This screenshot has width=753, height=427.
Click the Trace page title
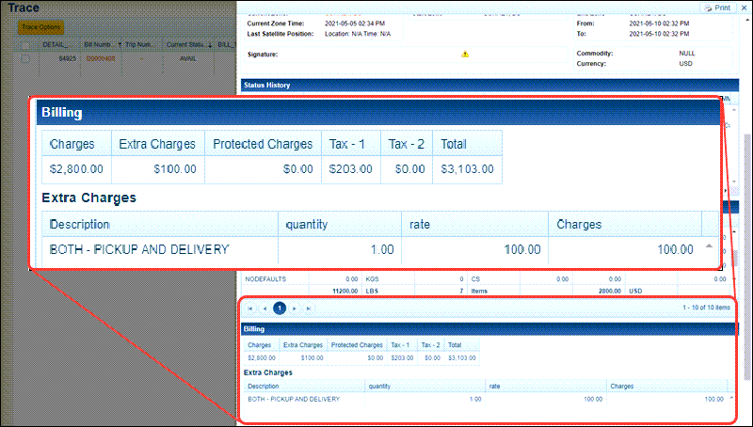coord(23,8)
